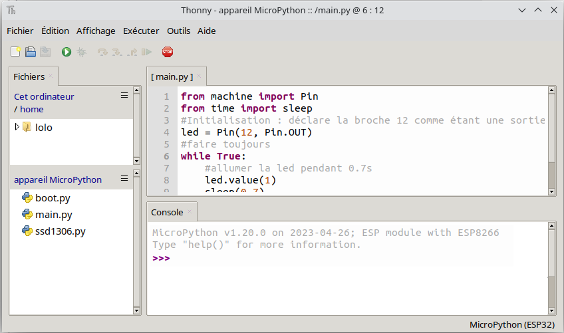This screenshot has width=564, height=333.
Task: Select ssd1306.py in device files
Action: pyautogui.click(x=61, y=231)
